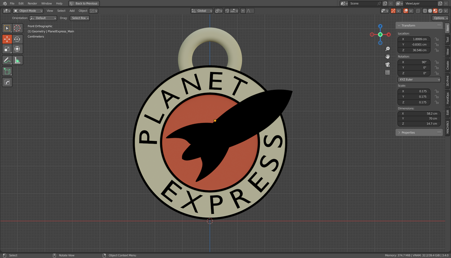Open the Options dropdown
This screenshot has width=451, height=258.
[x=440, y=18]
